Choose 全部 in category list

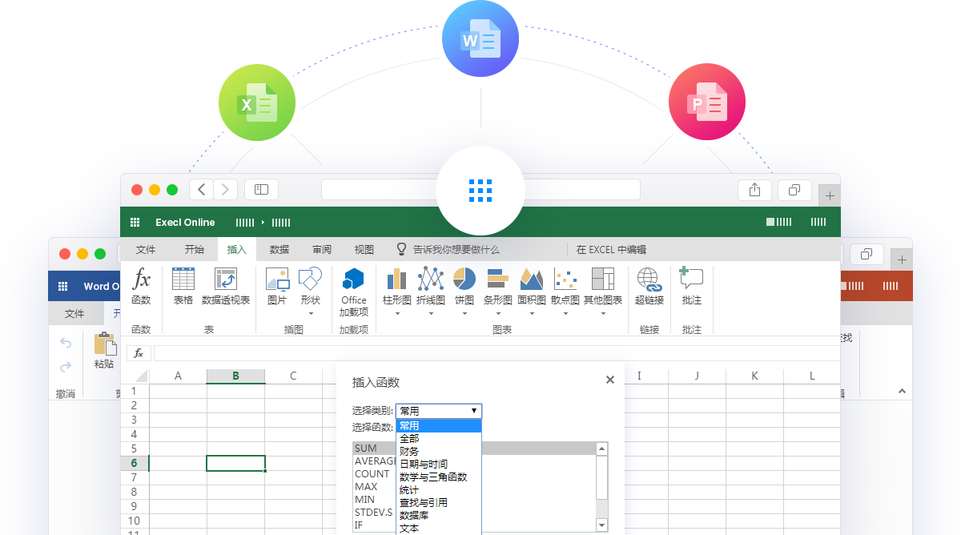(439, 439)
